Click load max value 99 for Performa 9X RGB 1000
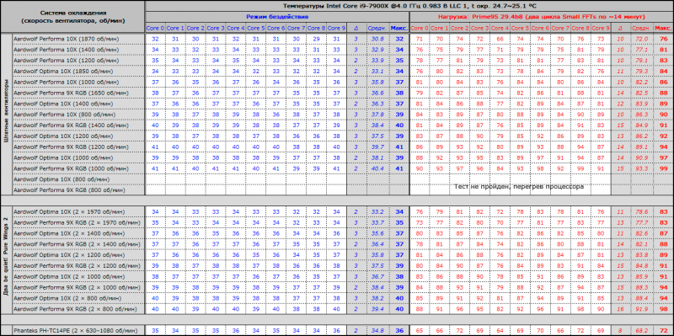This screenshot has width=674, height=336. [663, 168]
